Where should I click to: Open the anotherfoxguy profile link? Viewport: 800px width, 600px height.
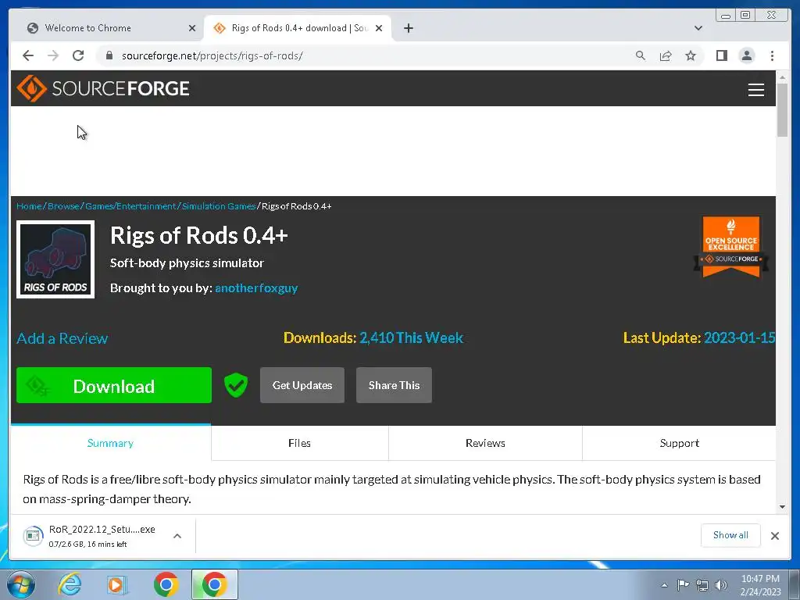click(256, 287)
